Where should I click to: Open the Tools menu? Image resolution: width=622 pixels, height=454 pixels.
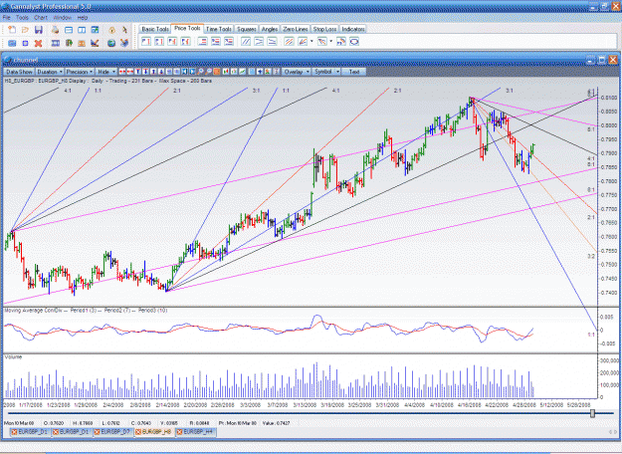(x=22, y=18)
